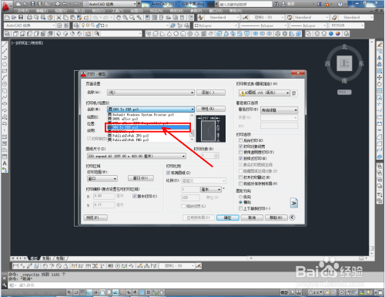Image resolution: width=385 pixels, height=297 pixels.
Task: Select the Zoom Realtime magnifier icon
Action: pyautogui.click(x=126, y=18)
